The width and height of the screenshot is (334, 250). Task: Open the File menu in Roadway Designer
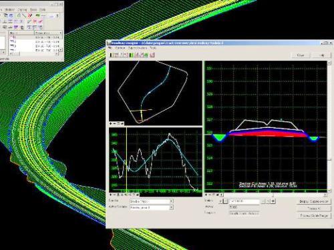(x=110, y=48)
